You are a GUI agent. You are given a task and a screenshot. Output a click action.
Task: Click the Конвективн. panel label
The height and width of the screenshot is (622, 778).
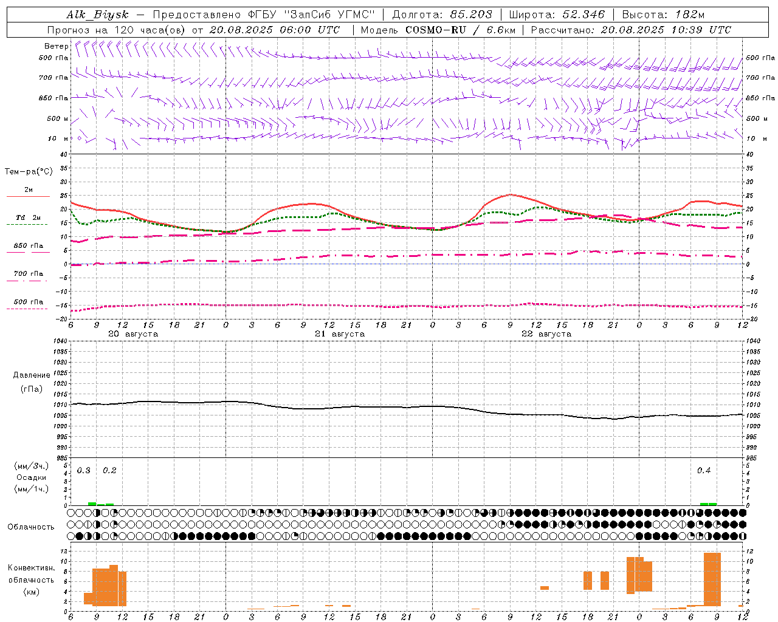[32, 568]
